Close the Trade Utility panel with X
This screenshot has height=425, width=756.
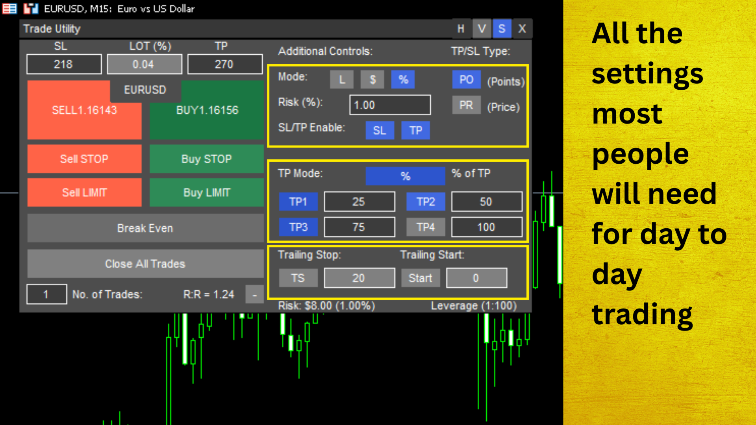coord(522,29)
